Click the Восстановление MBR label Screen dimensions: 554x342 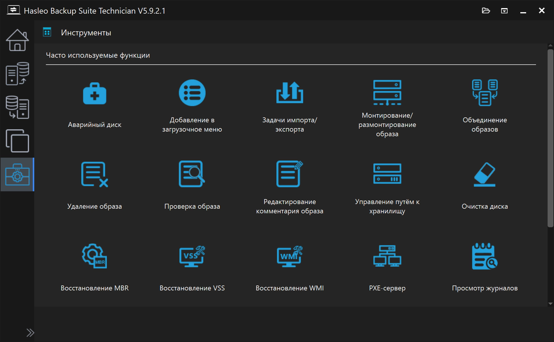(x=95, y=288)
